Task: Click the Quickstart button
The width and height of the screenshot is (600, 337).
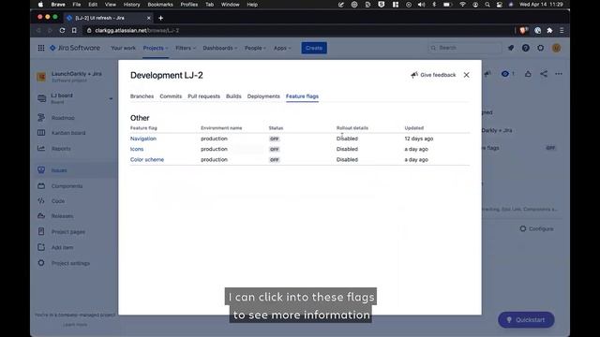Action: pyautogui.click(x=526, y=320)
